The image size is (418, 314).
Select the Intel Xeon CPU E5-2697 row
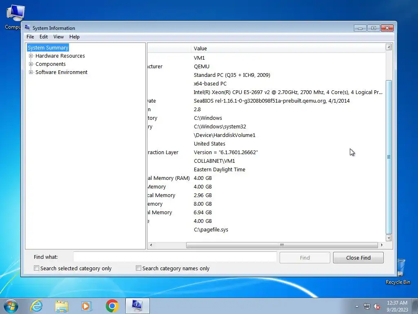click(288, 92)
